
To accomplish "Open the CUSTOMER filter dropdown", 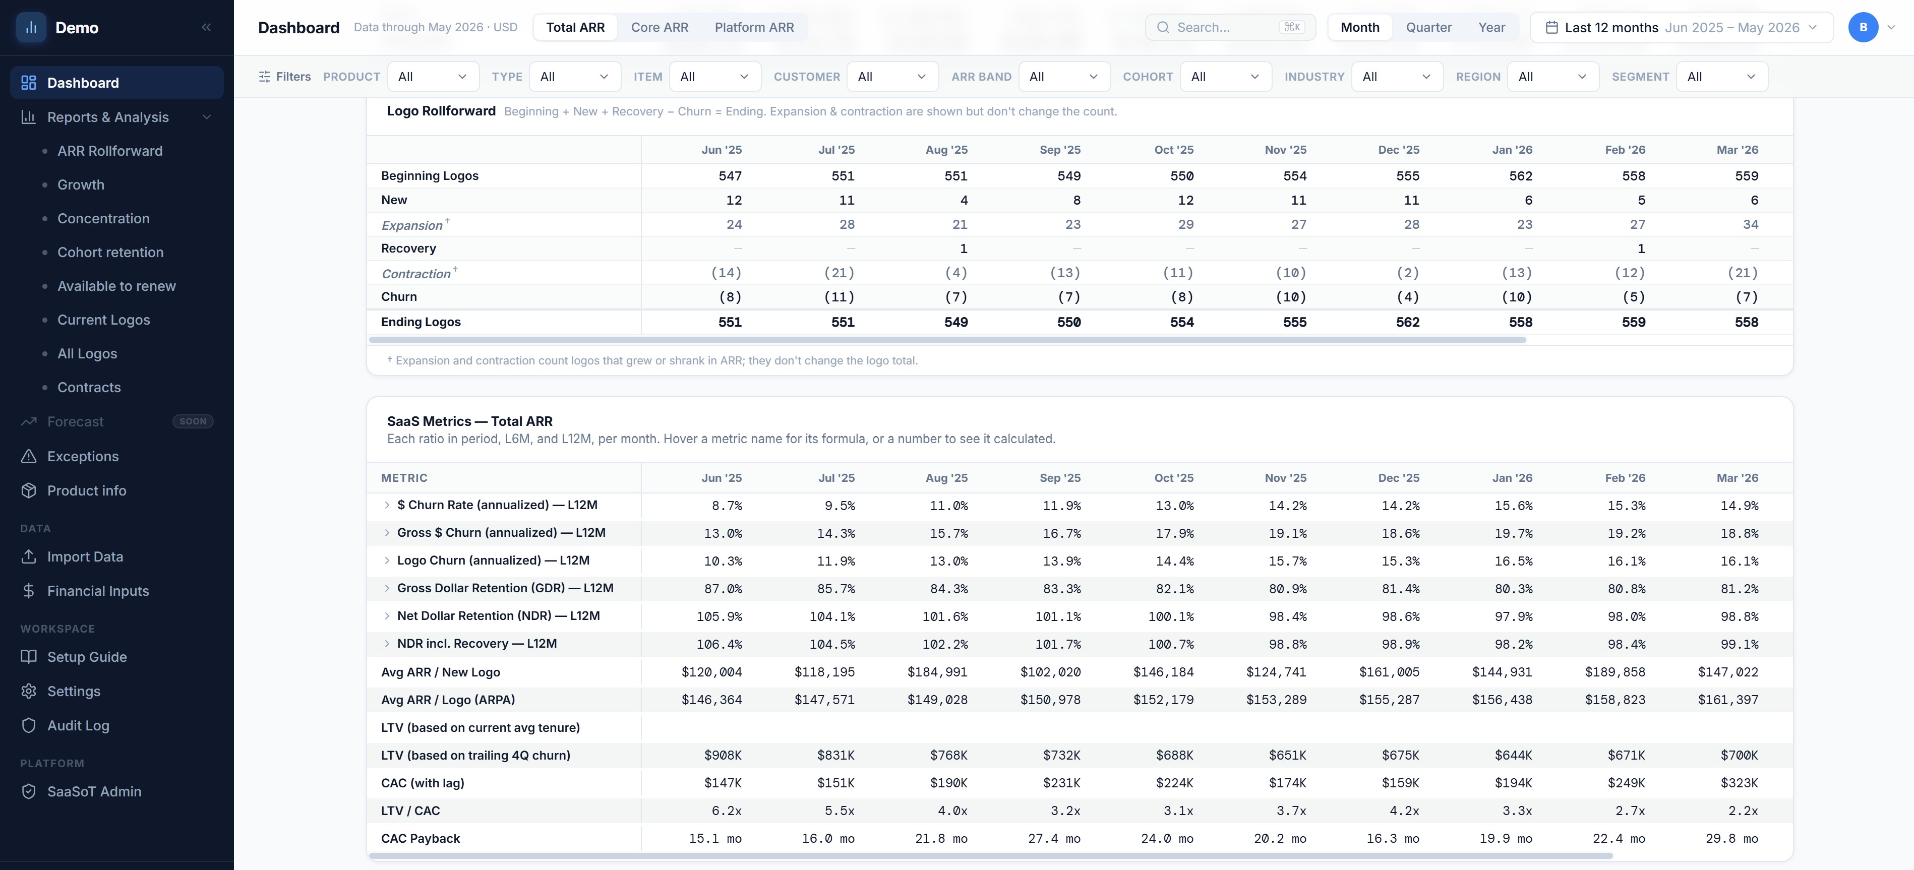I will tap(892, 77).
